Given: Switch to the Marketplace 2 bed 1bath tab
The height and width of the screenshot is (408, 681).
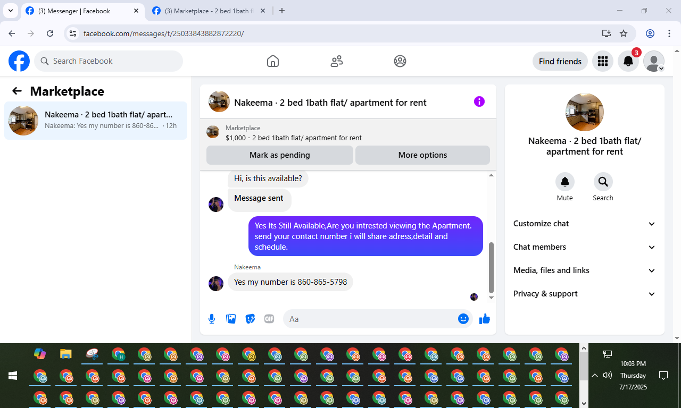Looking at the screenshot, I should tap(210, 11).
